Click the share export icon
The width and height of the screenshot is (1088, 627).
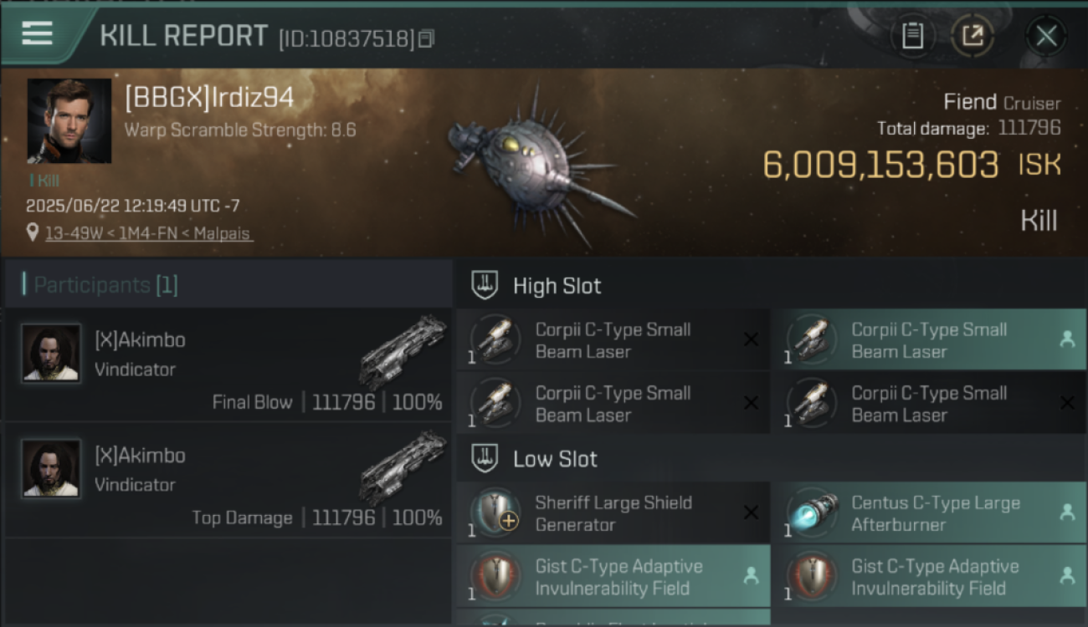point(973,36)
